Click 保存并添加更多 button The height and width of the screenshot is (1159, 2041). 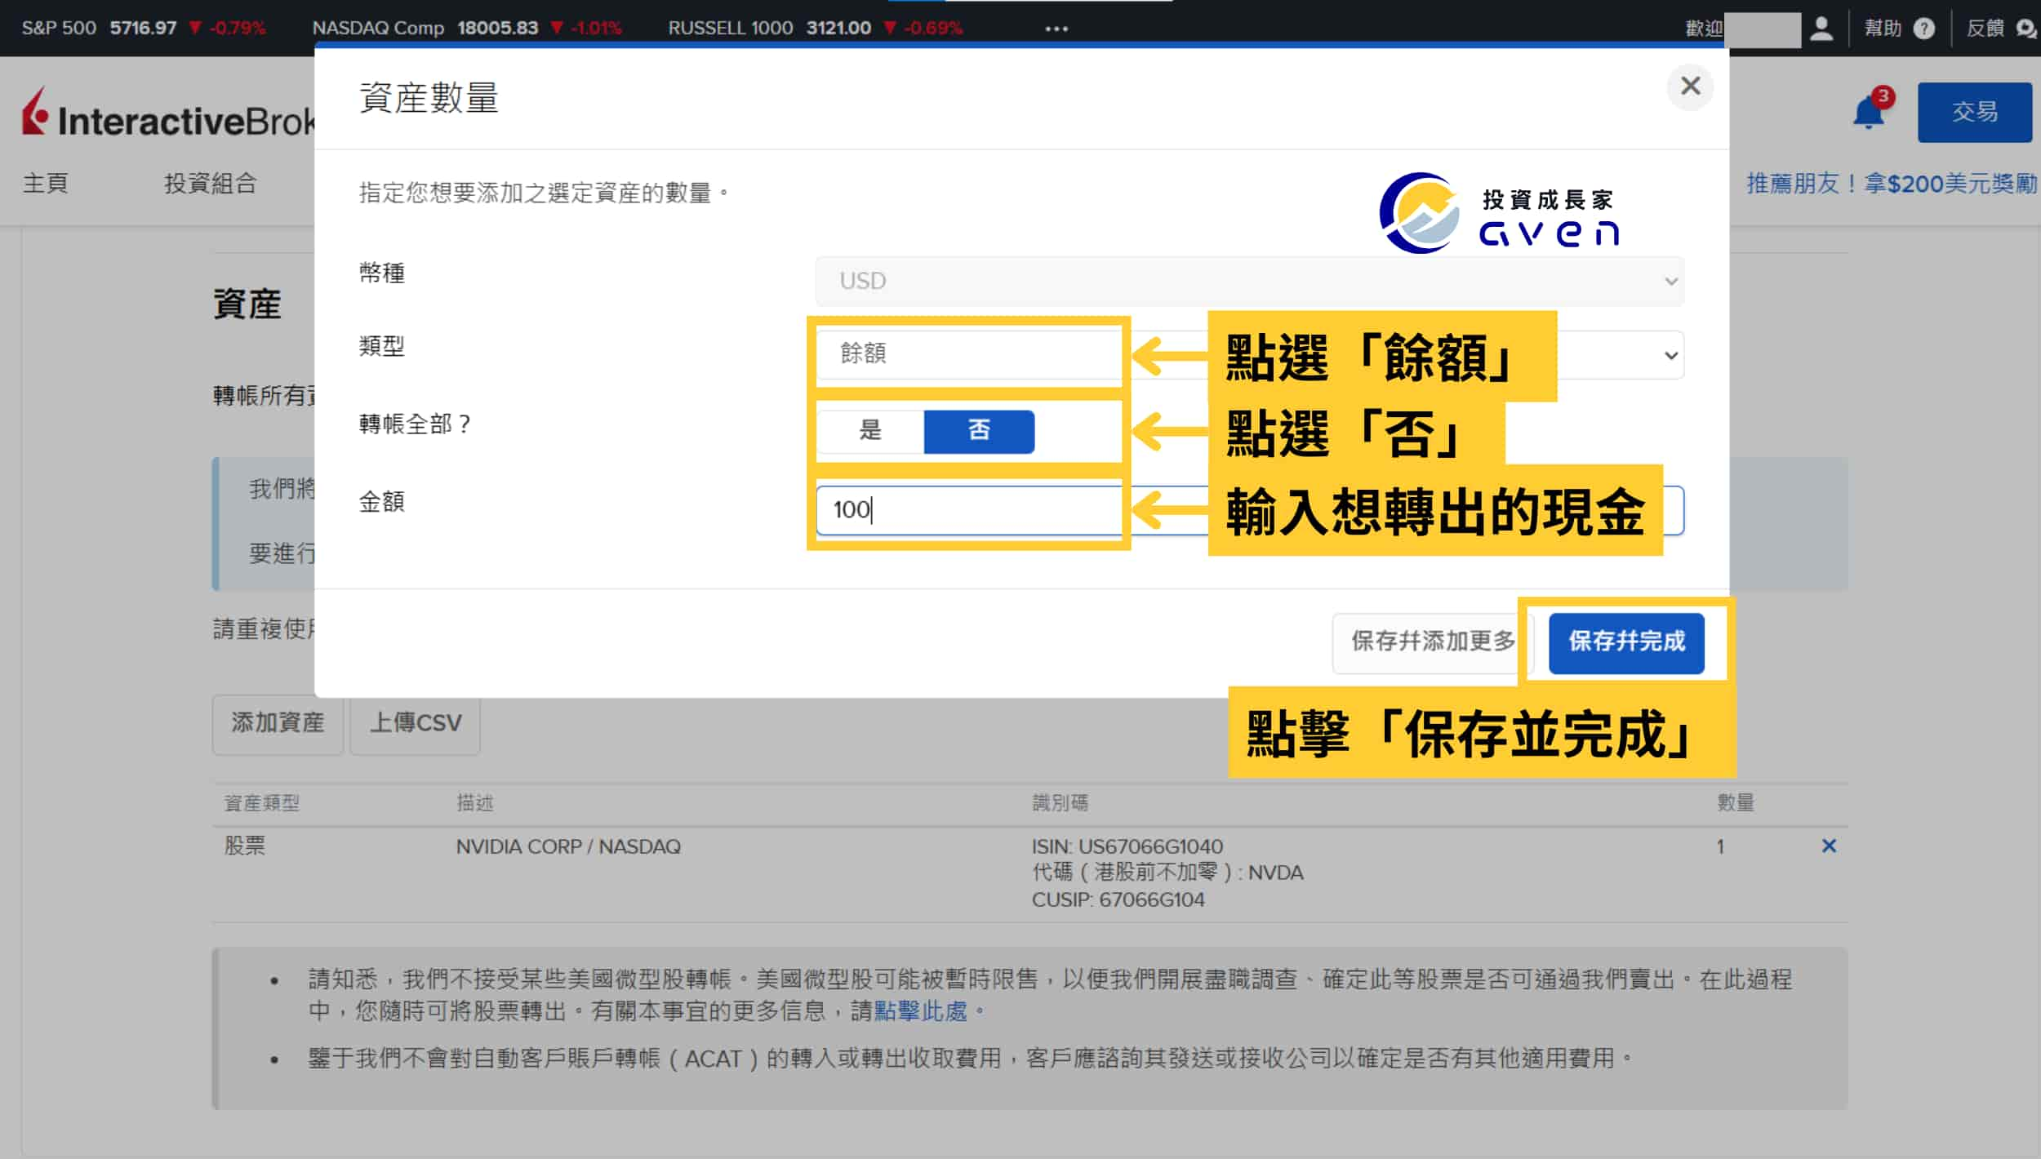click(x=1433, y=642)
